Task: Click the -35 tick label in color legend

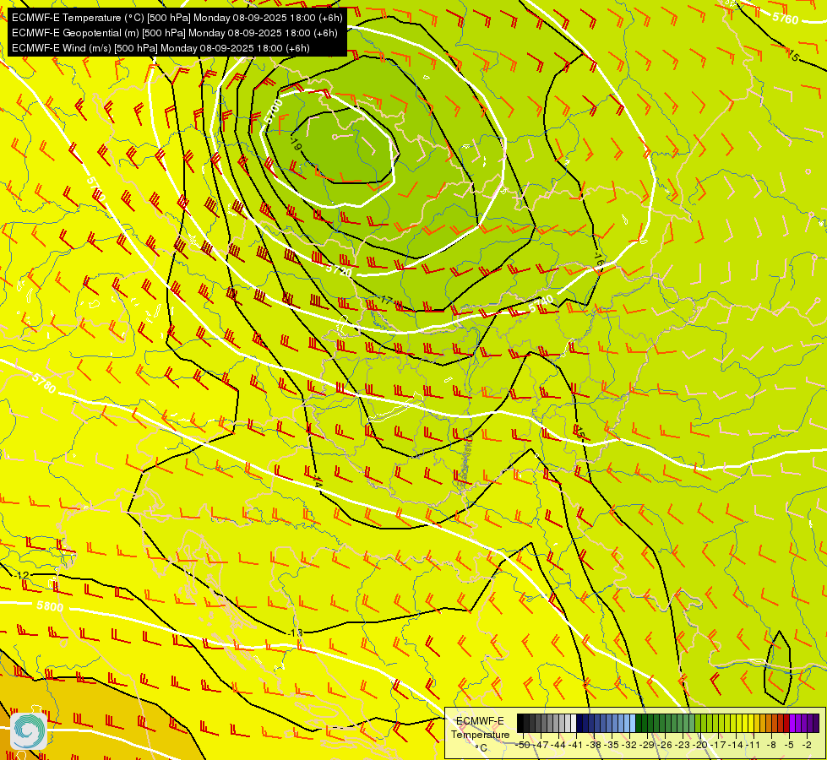Action: [612, 745]
